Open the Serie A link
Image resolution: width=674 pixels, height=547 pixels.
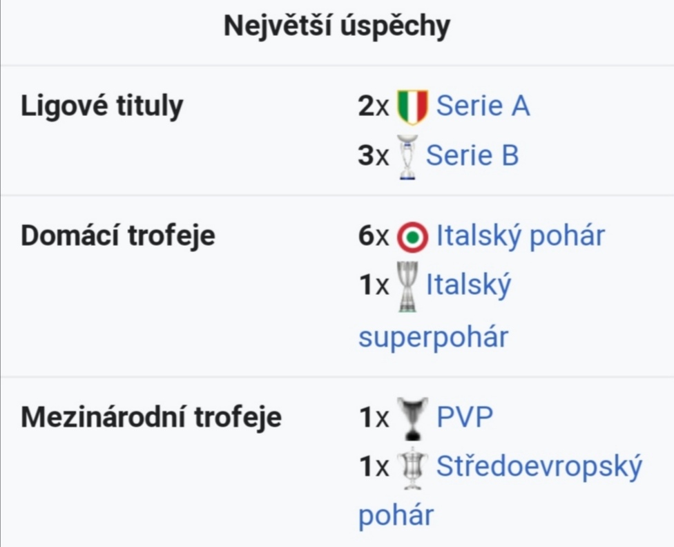click(483, 106)
